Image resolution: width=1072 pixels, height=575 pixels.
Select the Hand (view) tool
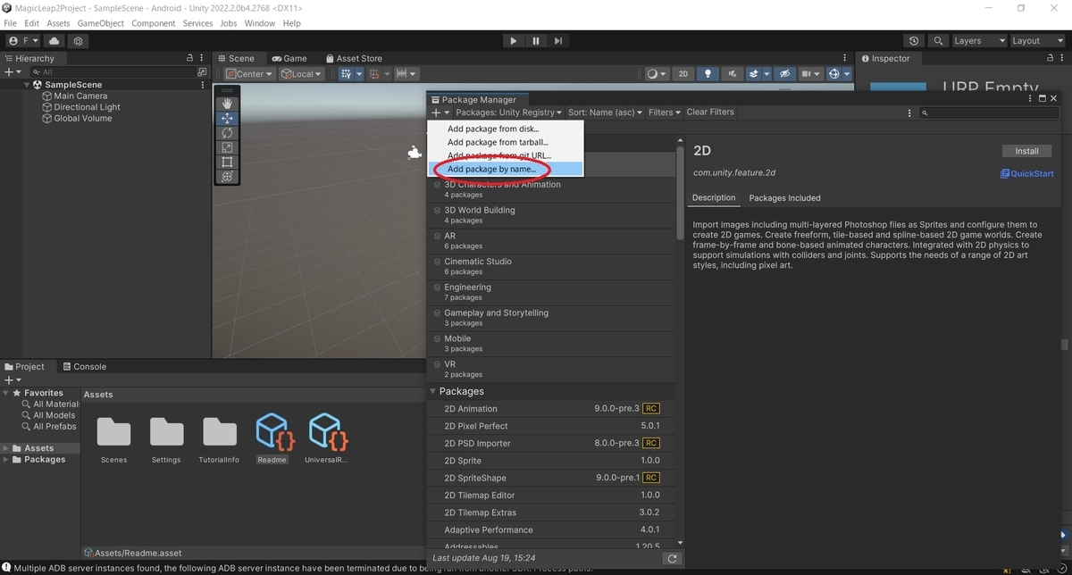(x=227, y=104)
